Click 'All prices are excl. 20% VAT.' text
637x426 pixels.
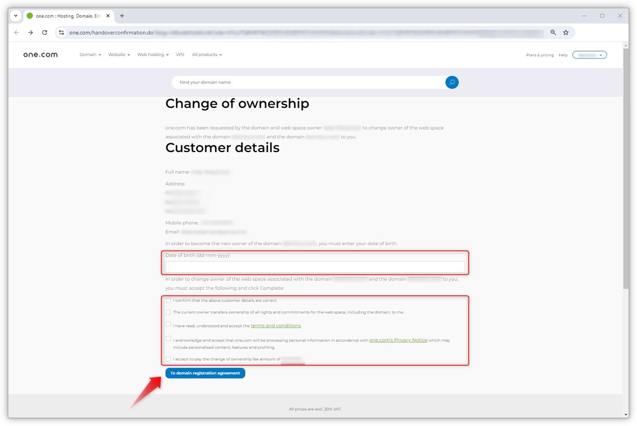[x=315, y=409]
